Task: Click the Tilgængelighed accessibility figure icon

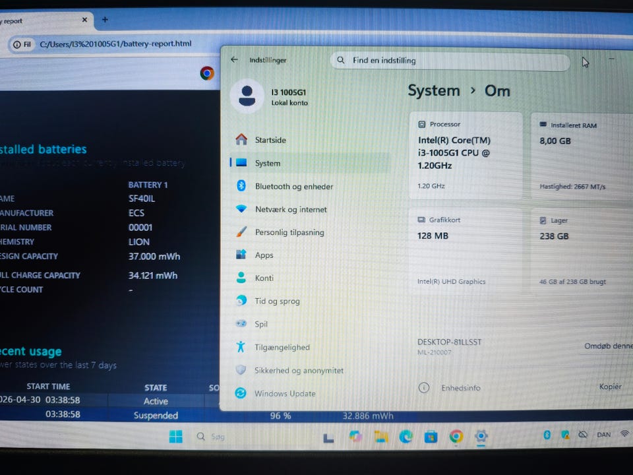Action: [x=241, y=346]
